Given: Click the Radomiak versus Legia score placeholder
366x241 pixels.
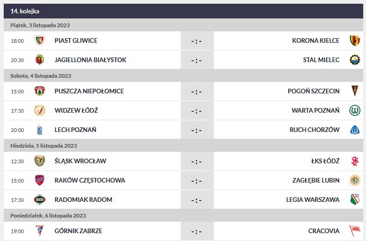Looking at the screenshot, I should click(197, 200).
